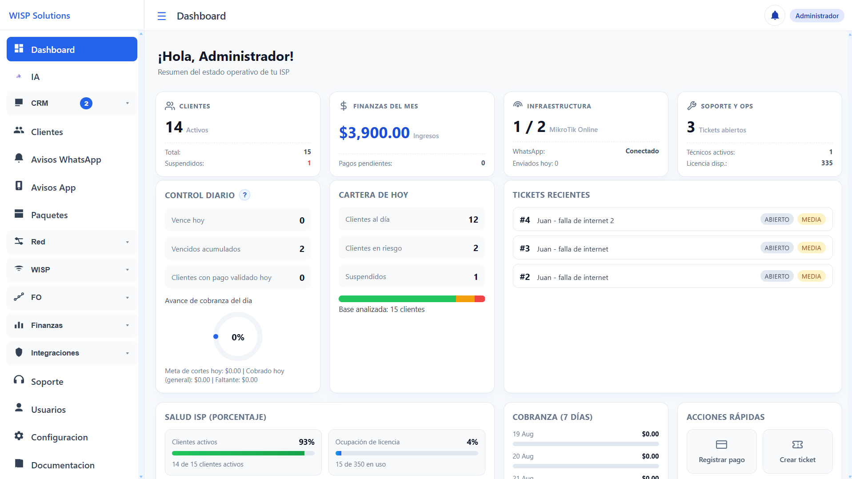852x479 pixels.
Task: Click the Clientes en riesgo row
Action: 412,248
